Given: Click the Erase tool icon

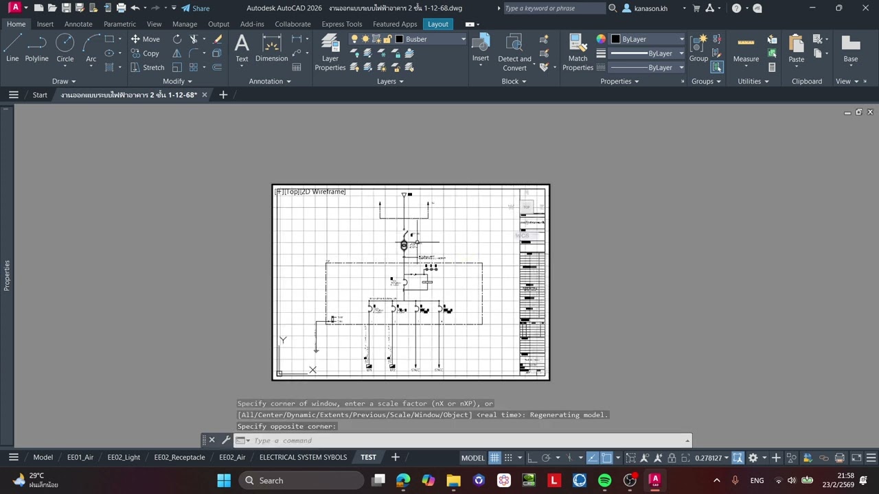Looking at the screenshot, I should click(218, 39).
